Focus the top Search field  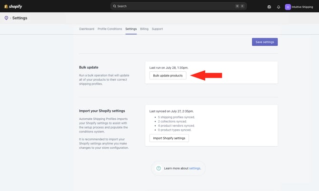[179, 6]
